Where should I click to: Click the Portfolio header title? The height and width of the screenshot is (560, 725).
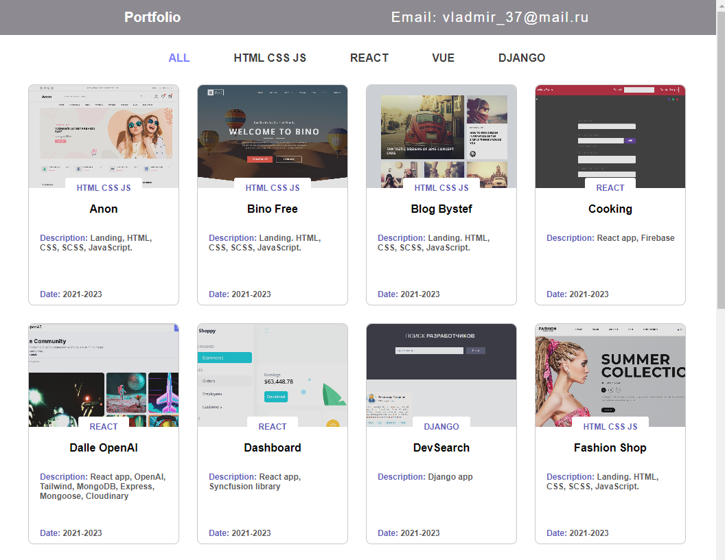click(x=152, y=17)
